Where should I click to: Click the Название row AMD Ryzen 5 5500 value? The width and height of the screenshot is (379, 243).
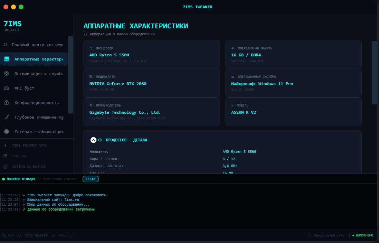point(239,152)
